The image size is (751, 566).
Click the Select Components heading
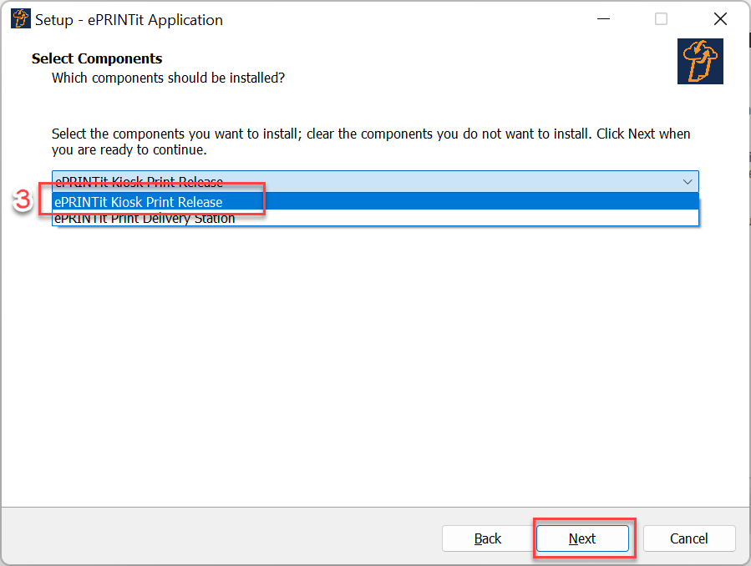[x=97, y=58]
